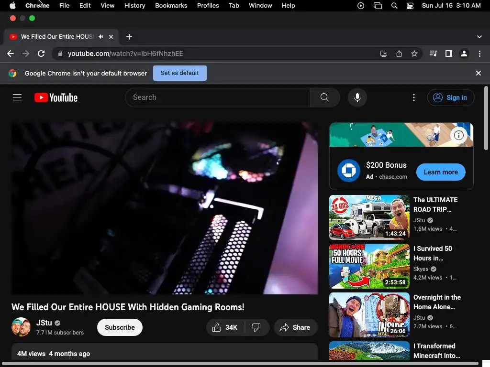Click the Now Playing menu bar icon
490x367 pixels.
[x=361, y=6]
